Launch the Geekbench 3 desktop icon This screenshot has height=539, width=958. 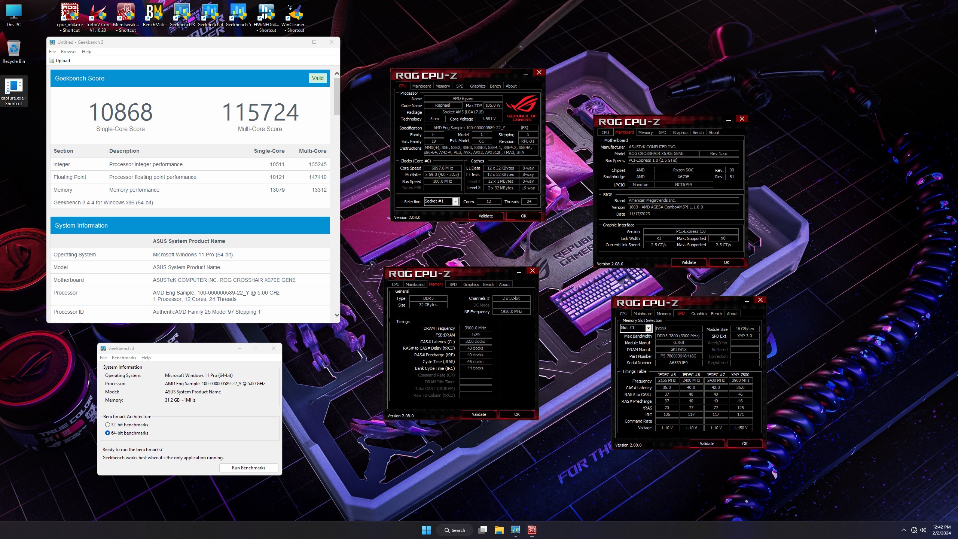pos(182,15)
